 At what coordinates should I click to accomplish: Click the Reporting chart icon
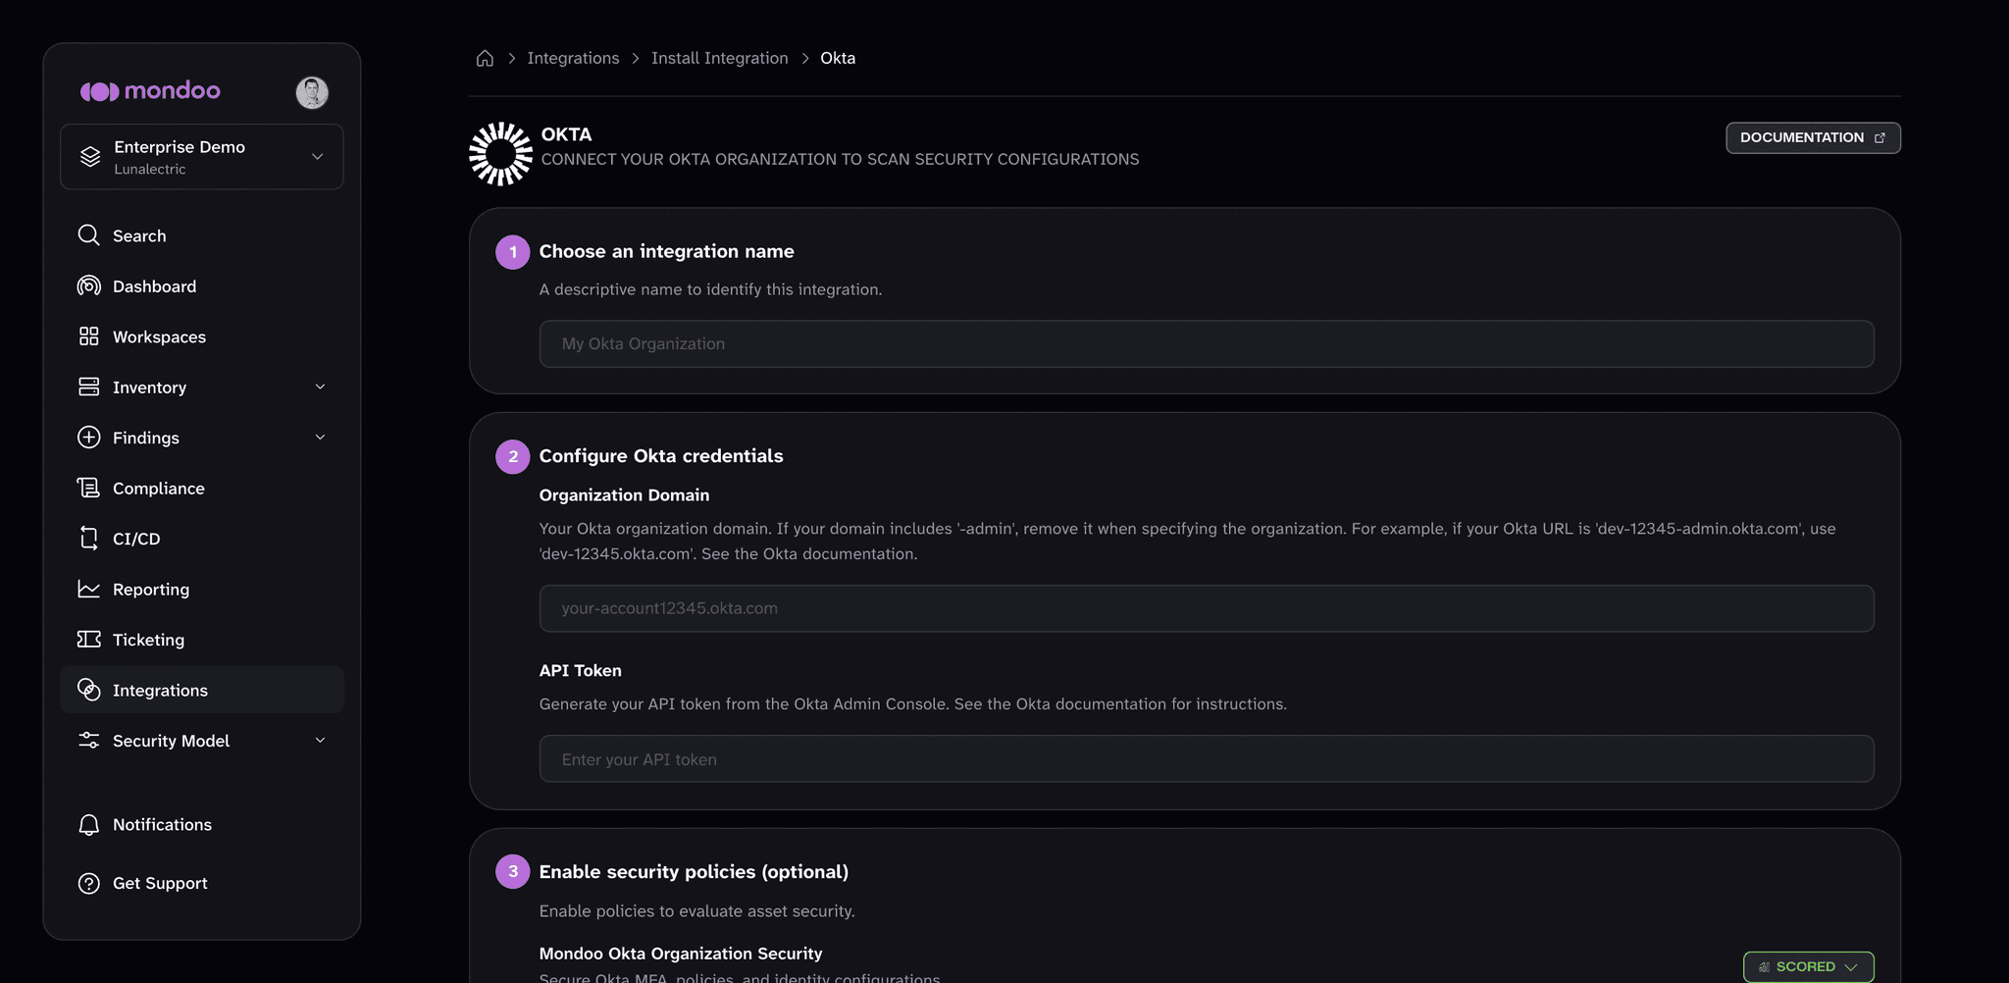coord(89,589)
